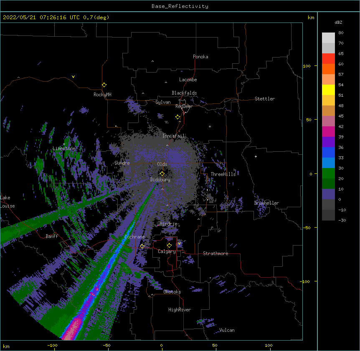Click the Base_Reflectivity title text

[180, 6]
